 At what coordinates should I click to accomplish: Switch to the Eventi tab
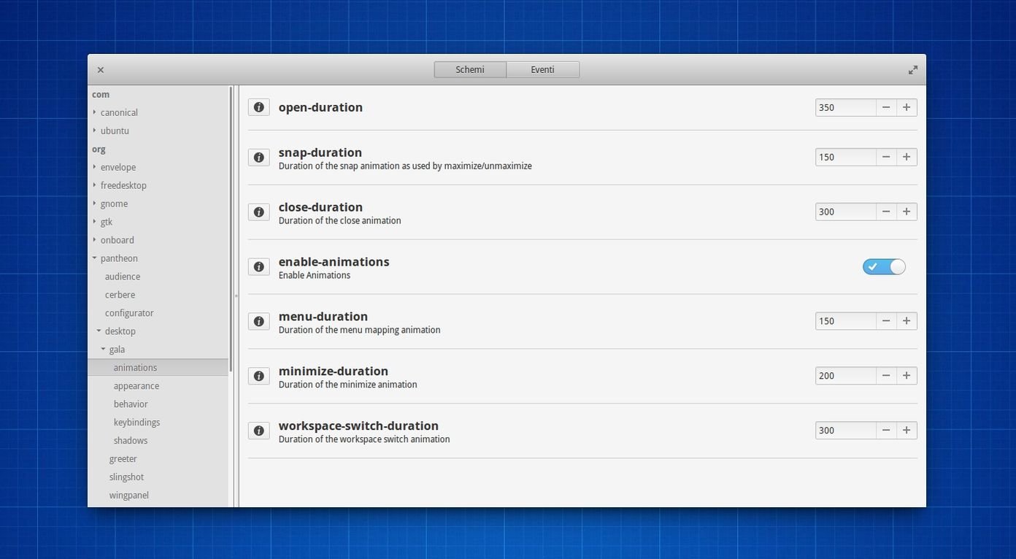542,69
